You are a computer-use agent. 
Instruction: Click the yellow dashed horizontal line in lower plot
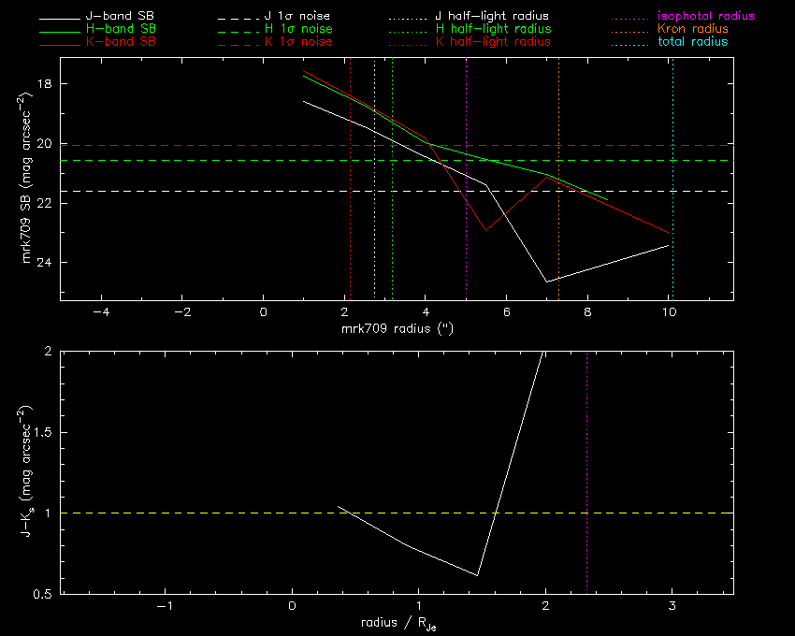187,513
